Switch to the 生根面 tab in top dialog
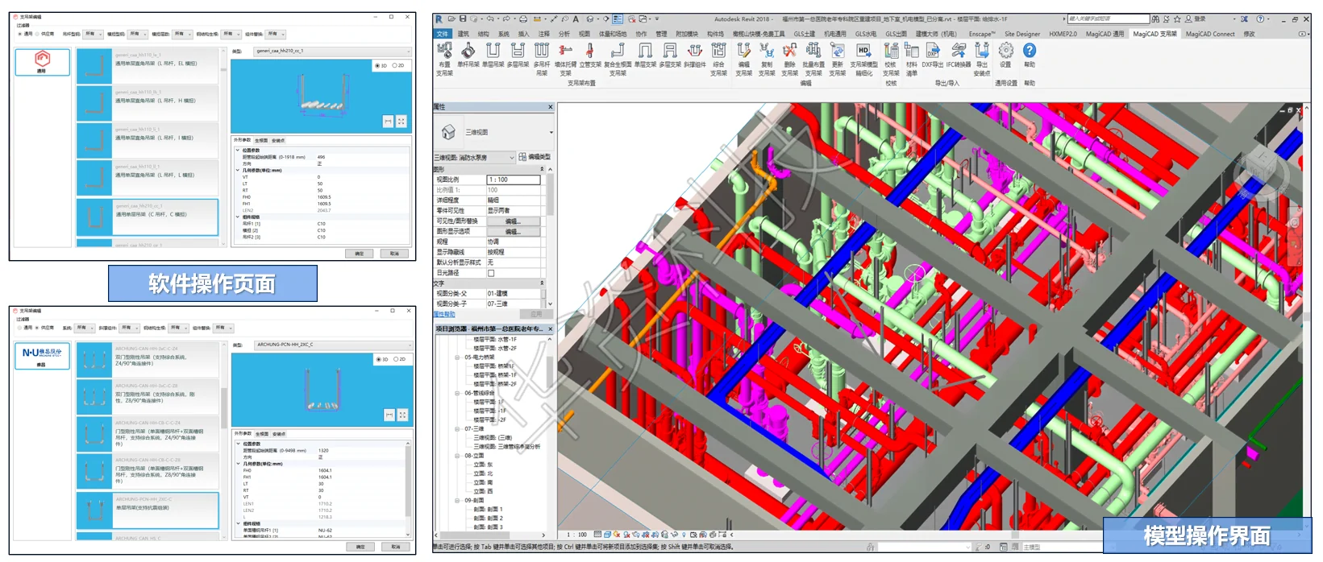This screenshot has width=1323, height=562. [x=260, y=140]
